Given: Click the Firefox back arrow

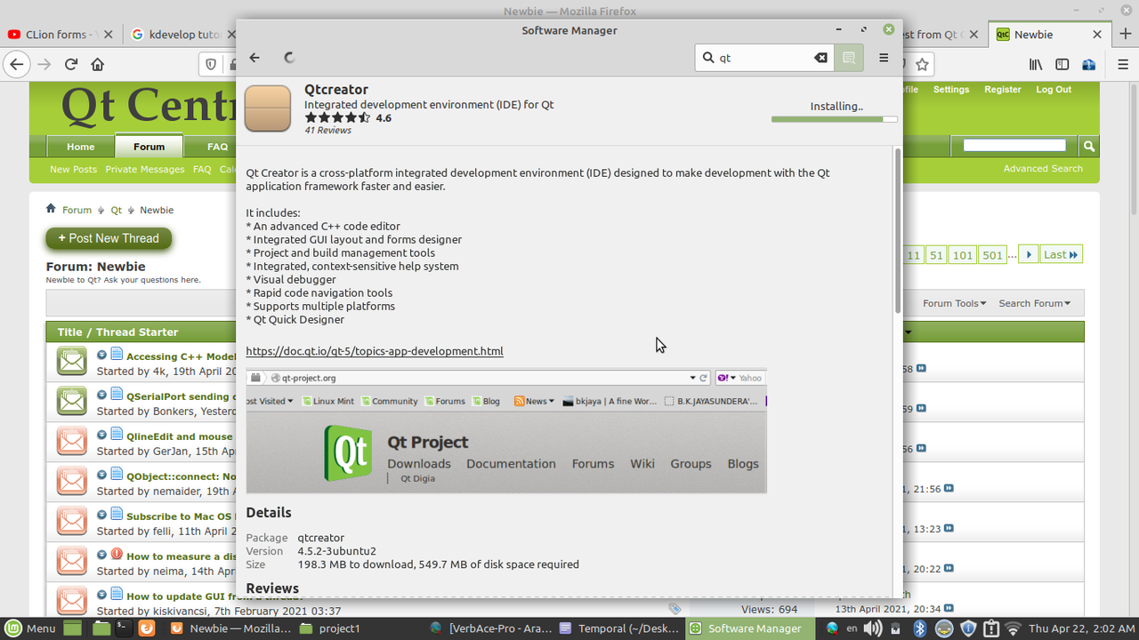Looking at the screenshot, I should tap(16, 64).
